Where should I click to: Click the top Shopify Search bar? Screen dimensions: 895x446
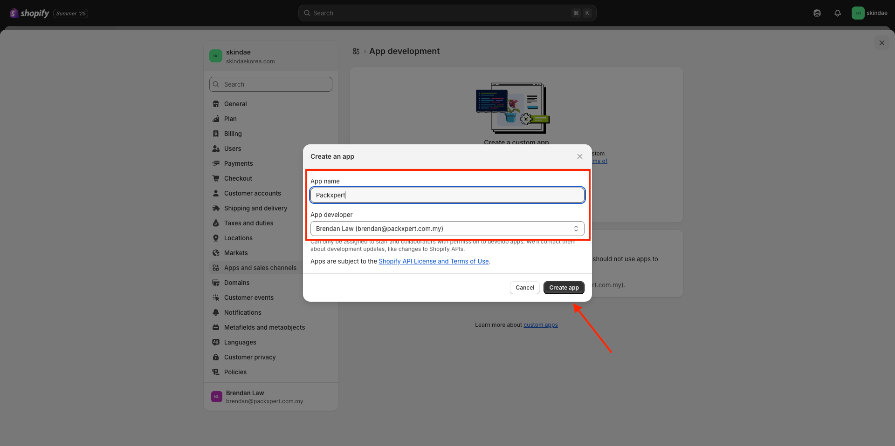click(447, 13)
